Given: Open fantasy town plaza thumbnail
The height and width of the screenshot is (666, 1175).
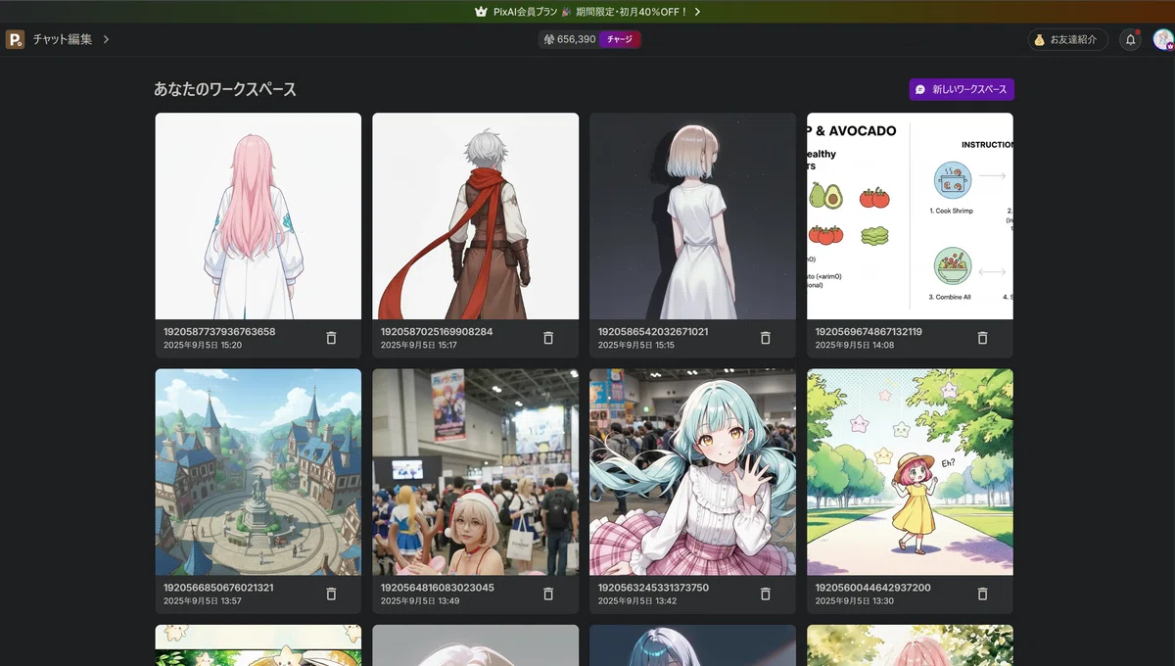Looking at the screenshot, I should click(258, 472).
